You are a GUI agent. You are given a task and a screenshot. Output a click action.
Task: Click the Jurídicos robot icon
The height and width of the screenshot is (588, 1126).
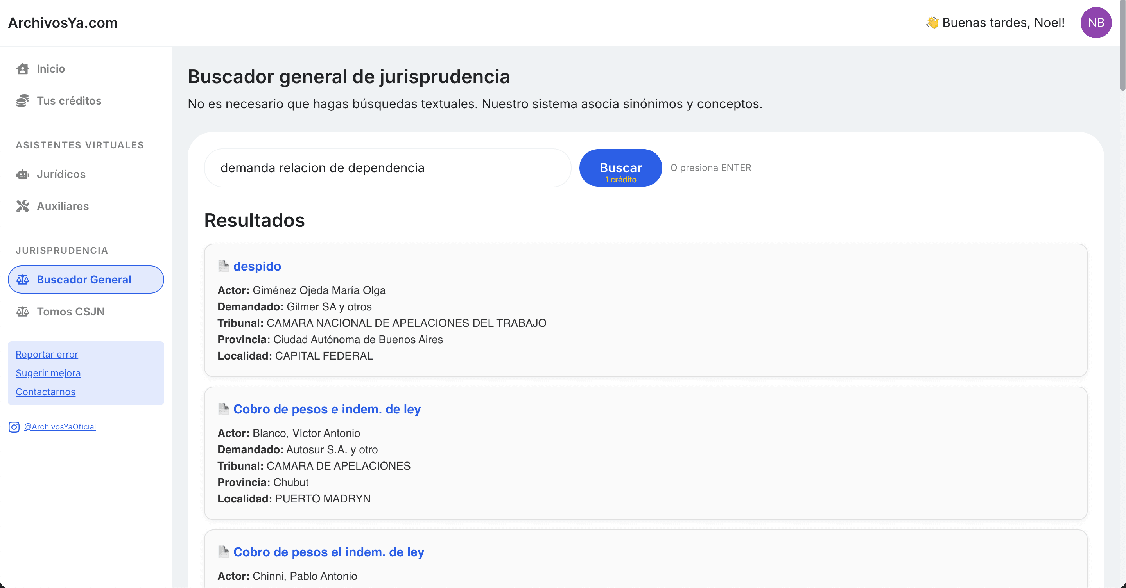(x=23, y=174)
